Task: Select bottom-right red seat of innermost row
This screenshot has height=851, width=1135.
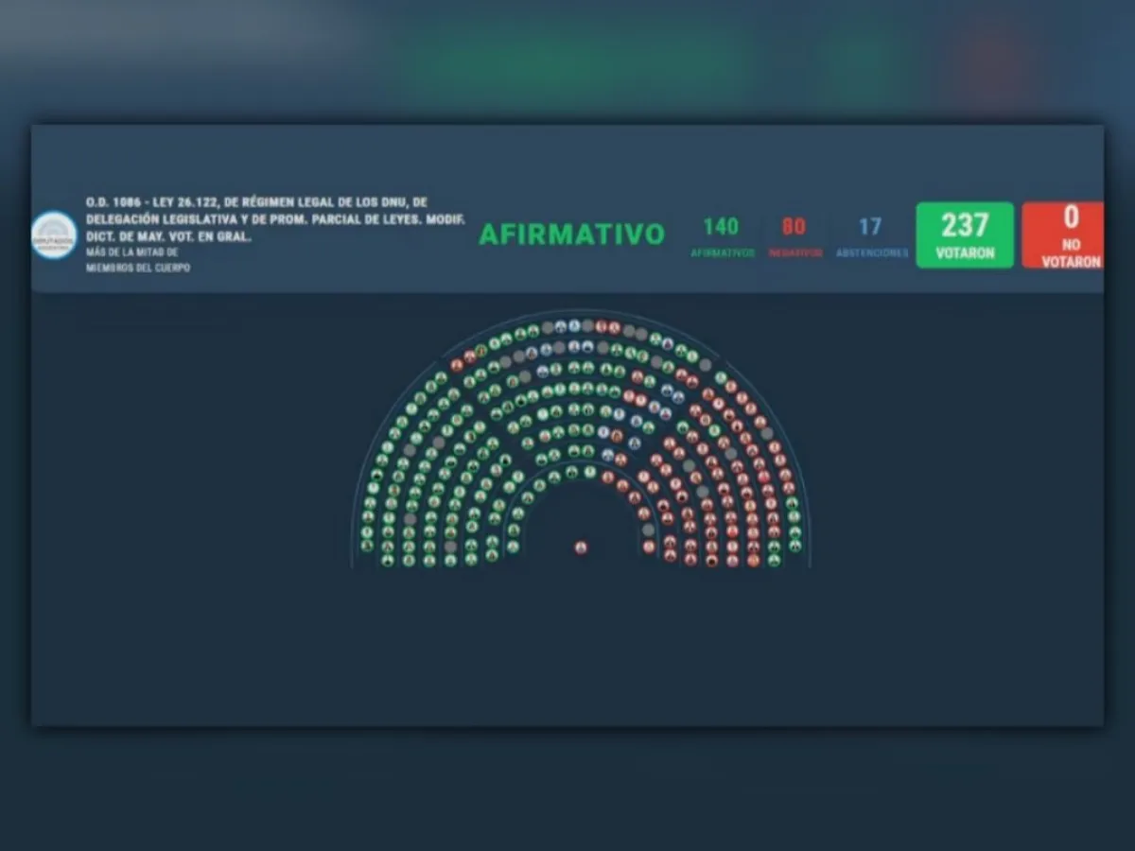Action: click(x=649, y=547)
